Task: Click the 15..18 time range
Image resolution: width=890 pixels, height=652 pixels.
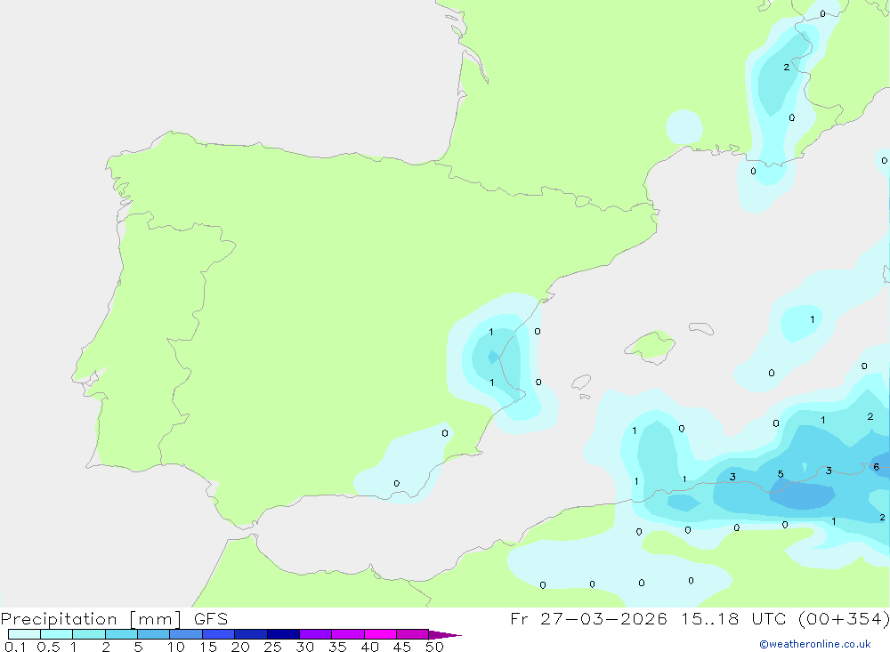Action: click(710, 619)
